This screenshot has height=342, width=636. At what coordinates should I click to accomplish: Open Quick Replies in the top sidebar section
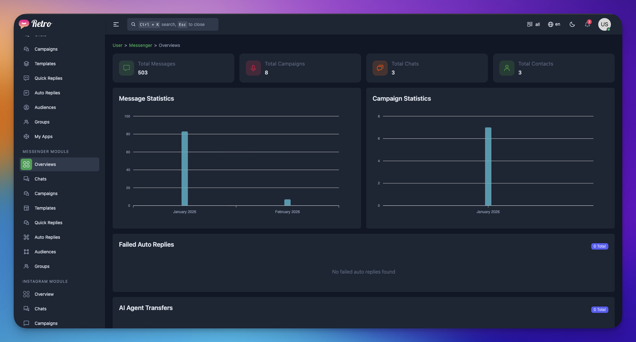point(60,78)
